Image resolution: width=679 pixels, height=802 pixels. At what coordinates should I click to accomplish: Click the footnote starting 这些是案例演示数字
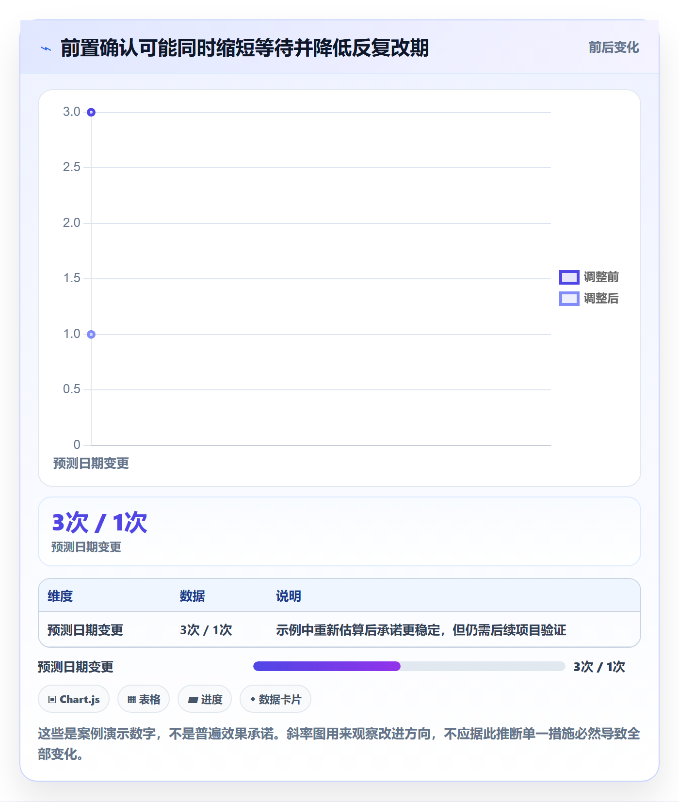(339, 743)
